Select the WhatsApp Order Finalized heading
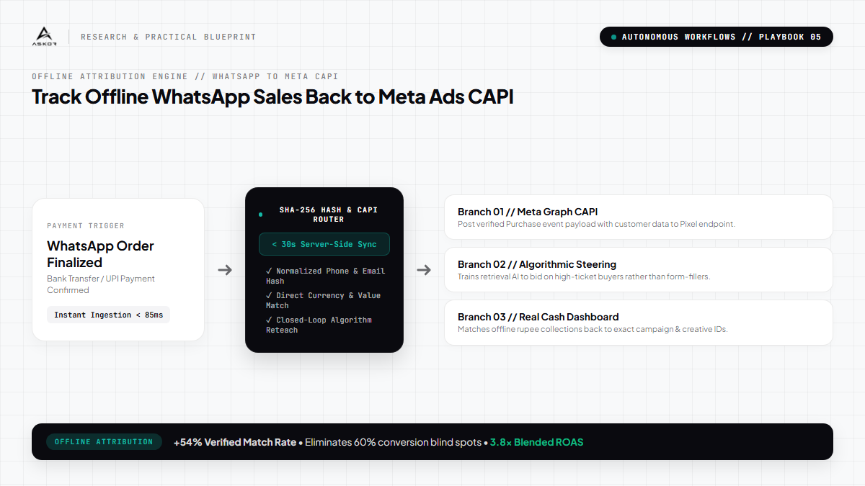This screenshot has height=486, width=865. tap(100, 254)
